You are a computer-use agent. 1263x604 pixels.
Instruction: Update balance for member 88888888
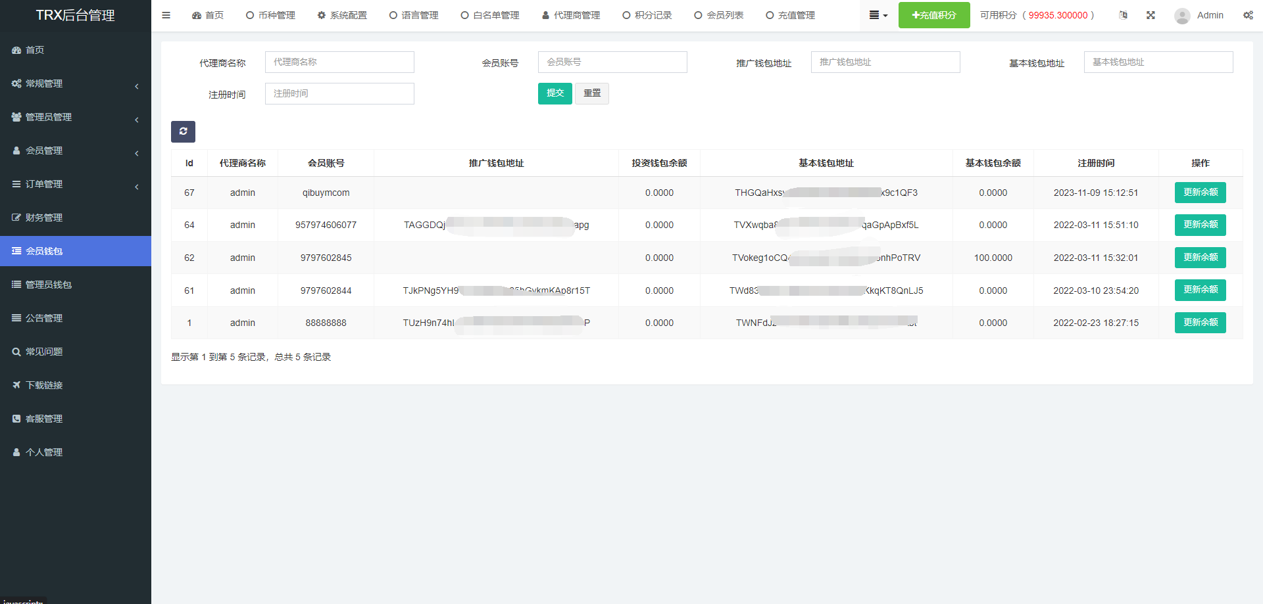click(x=1201, y=323)
